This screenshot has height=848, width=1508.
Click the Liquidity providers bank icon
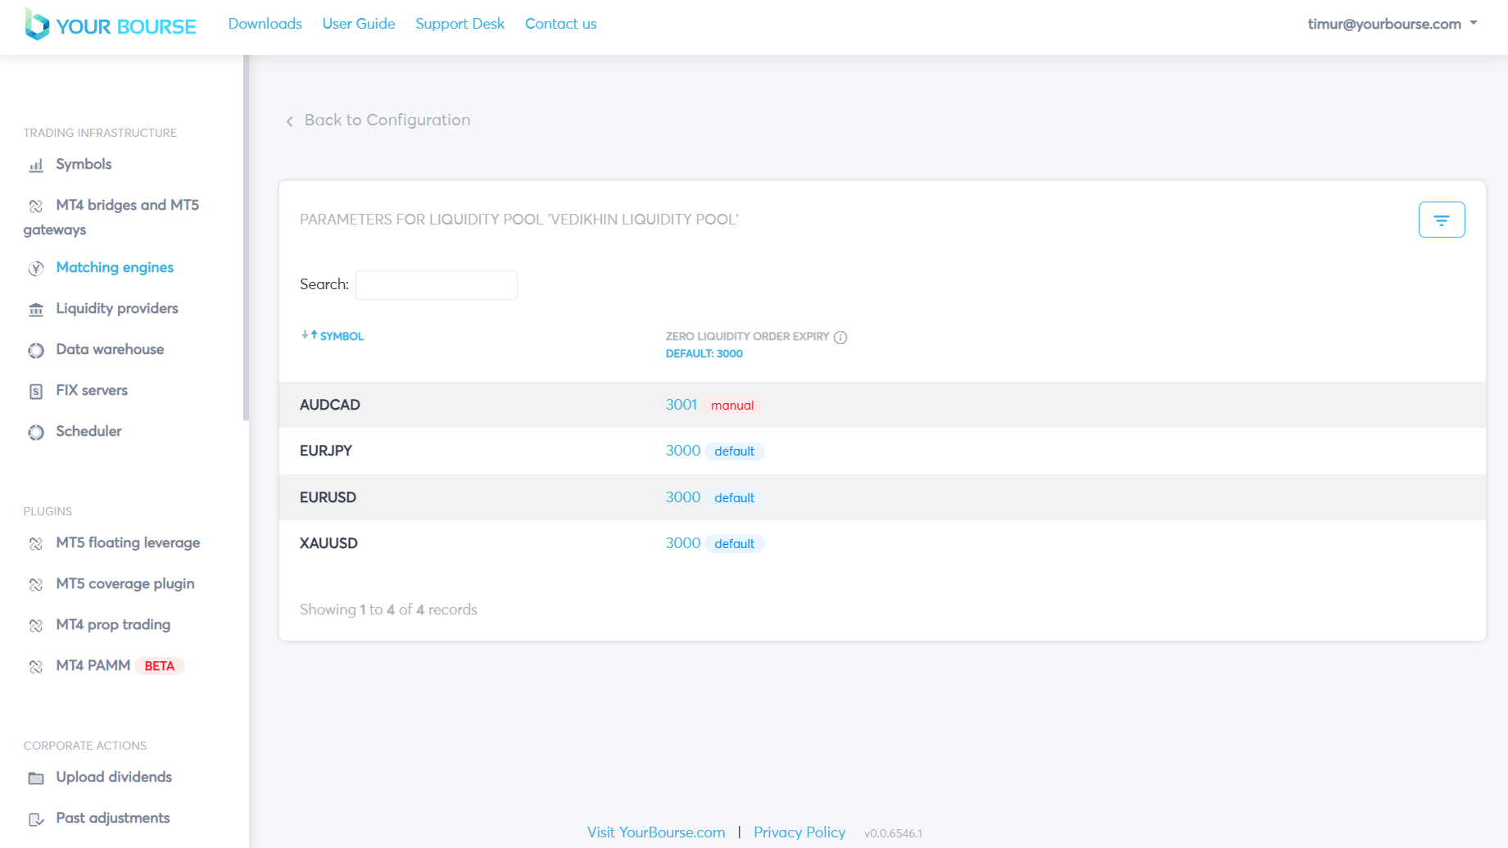click(x=36, y=310)
